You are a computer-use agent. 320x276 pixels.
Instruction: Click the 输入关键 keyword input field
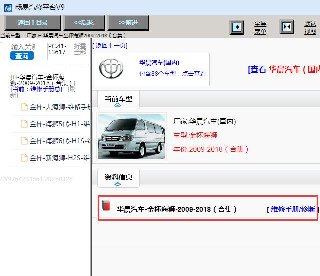[23, 47]
